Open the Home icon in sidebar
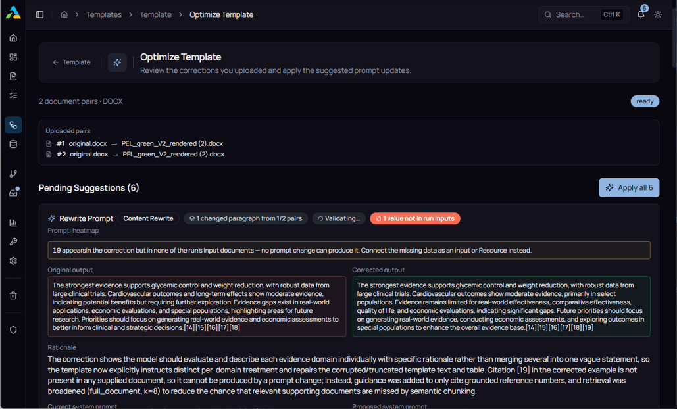 [x=13, y=38]
